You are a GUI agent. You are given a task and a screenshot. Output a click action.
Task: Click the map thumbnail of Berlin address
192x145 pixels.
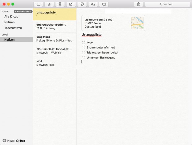coord(137,23)
